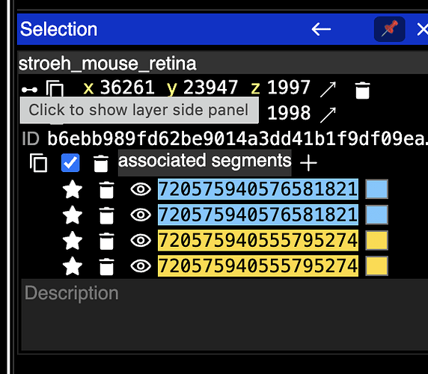
Task: Star the last yellow segment row
Action: 73,266
